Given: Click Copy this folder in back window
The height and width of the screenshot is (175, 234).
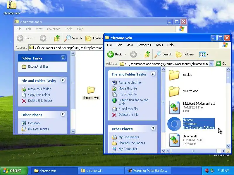Looking at the screenshot, I should click(x=39, y=95).
